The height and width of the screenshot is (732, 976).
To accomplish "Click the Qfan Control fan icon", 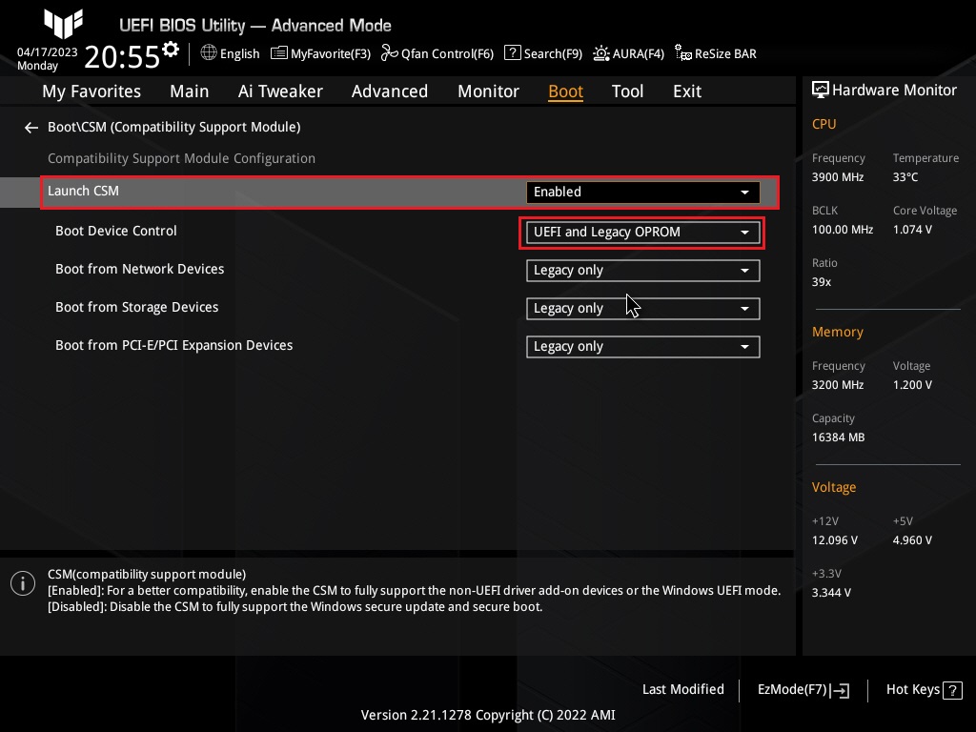I will pos(389,53).
